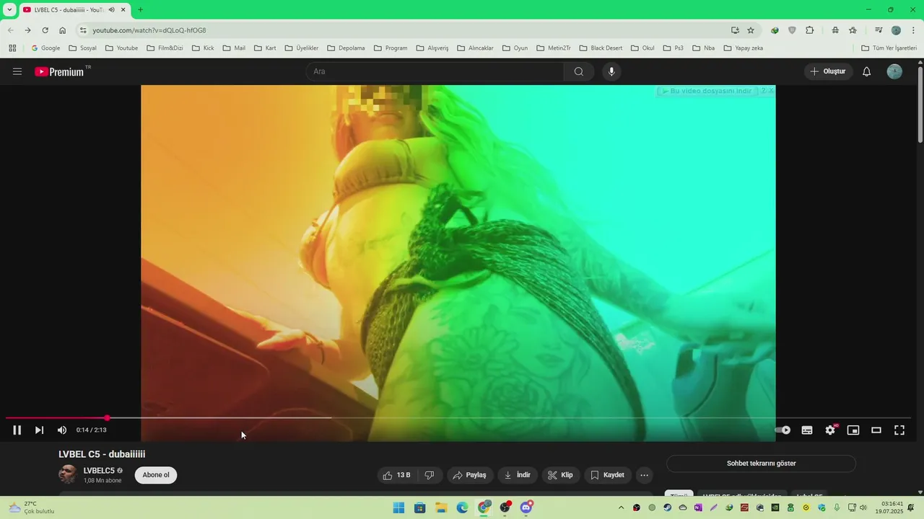Toggle the autoplay switch

pyautogui.click(x=783, y=430)
